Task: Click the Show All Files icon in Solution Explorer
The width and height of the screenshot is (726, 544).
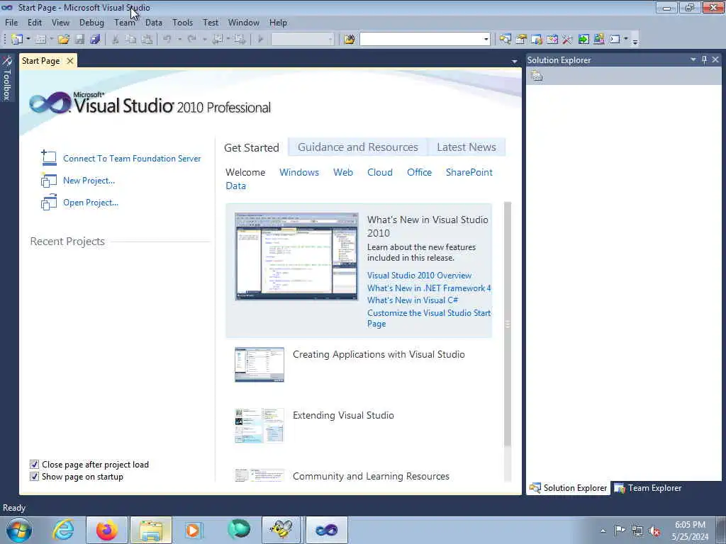Action: point(537,76)
